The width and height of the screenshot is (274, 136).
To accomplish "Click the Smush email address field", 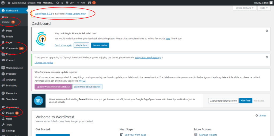I will [x=223, y=101].
